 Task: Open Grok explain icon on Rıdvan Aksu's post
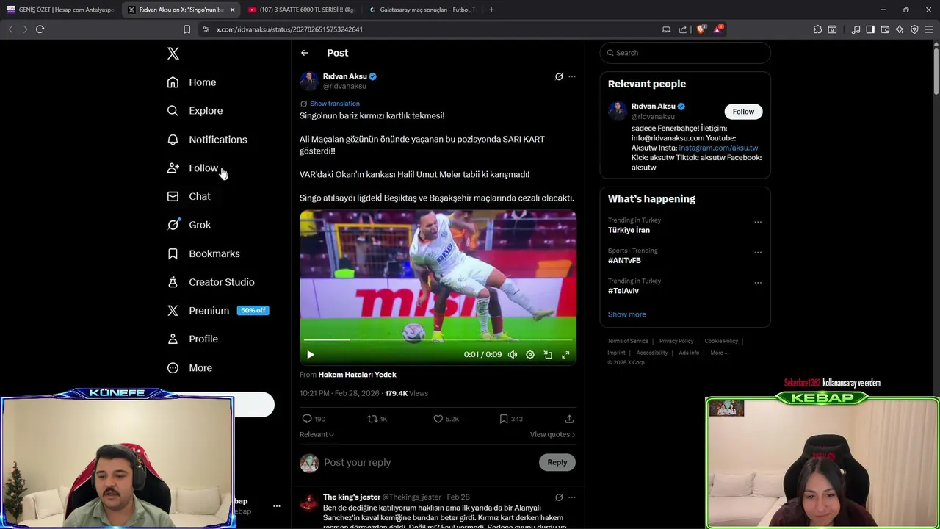coord(559,76)
